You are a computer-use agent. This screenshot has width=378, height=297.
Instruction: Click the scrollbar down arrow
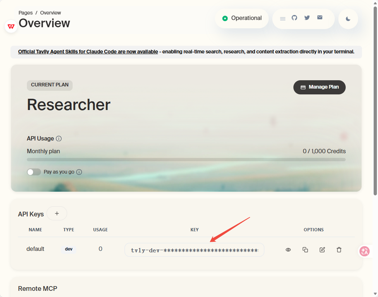click(375, 294)
